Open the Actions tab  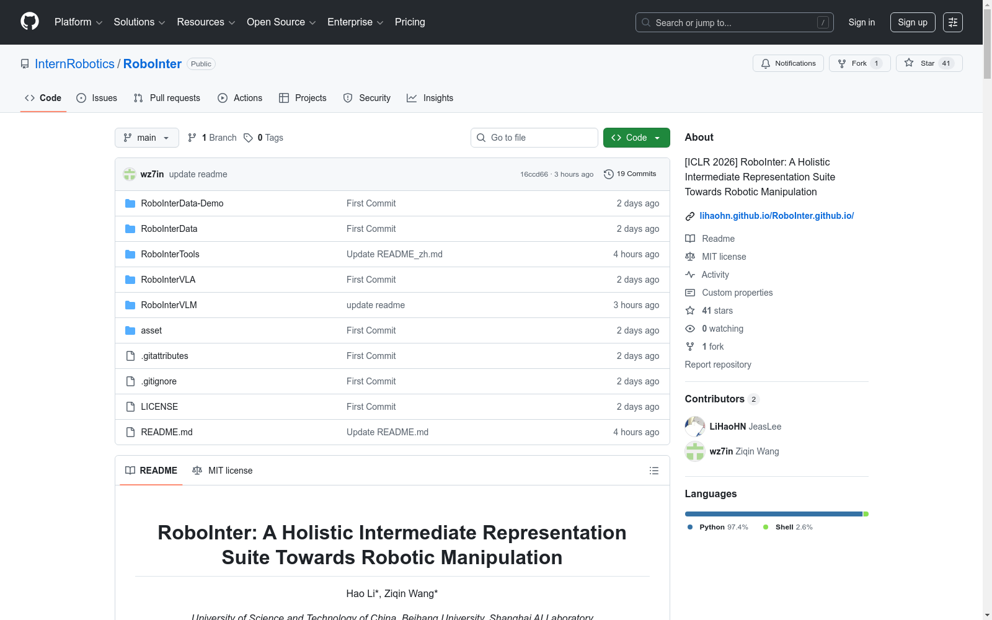240,98
